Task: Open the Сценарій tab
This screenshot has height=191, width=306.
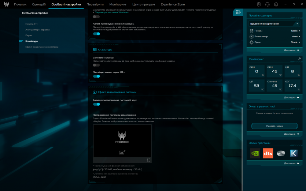Action: [x=39, y=4]
